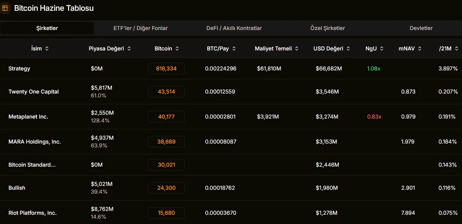Screen dimensions: 462x224
Task: Sort by Bitcoin column arrows
Action: point(177,49)
